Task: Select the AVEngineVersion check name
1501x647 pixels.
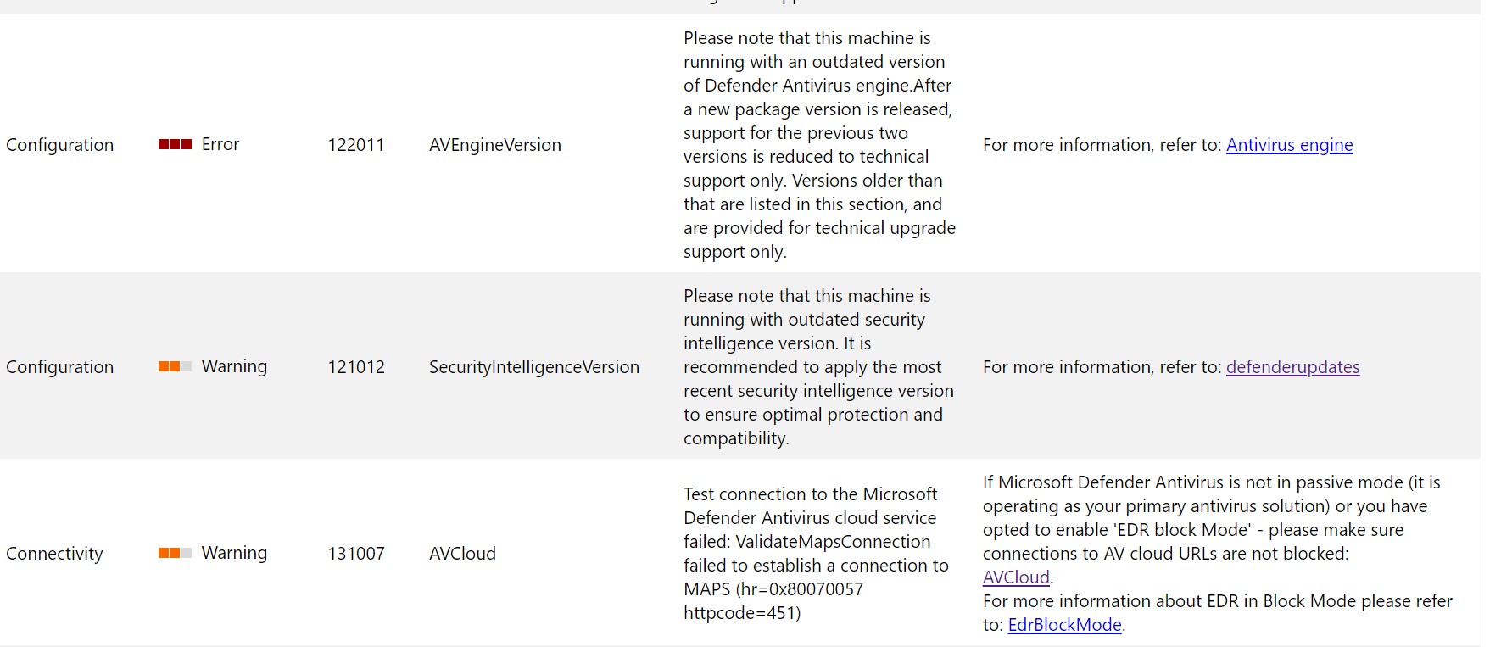Action: coord(495,145)
